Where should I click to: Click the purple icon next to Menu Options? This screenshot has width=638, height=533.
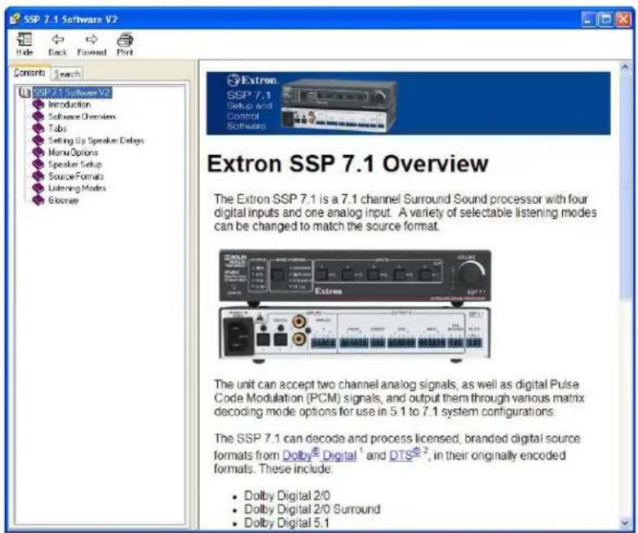(x=38, y=153)
